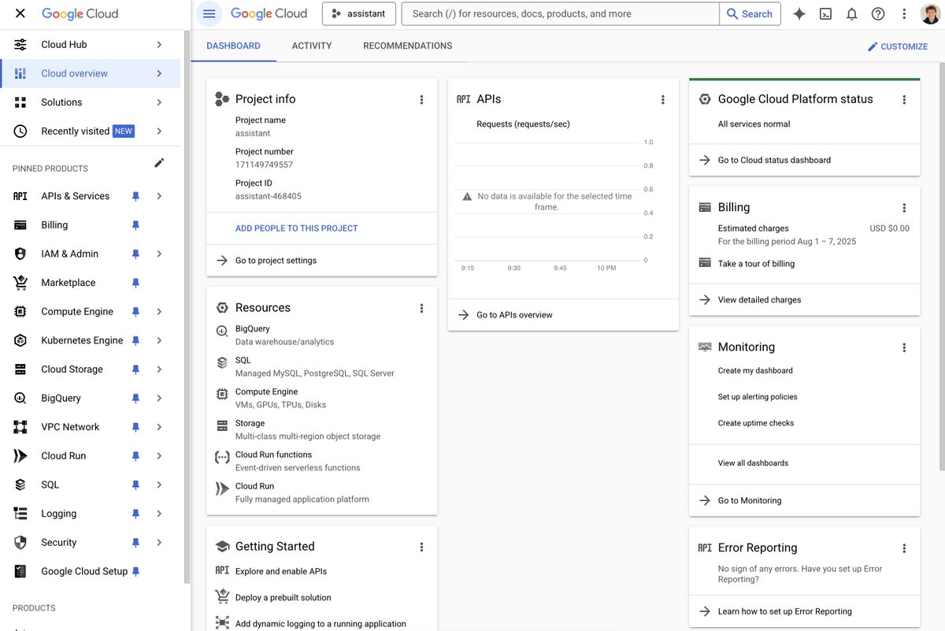This screenshot has width=945, height=631.
Task: Unpin BigQuery from pinned products
Action: [x=135, y=398]
